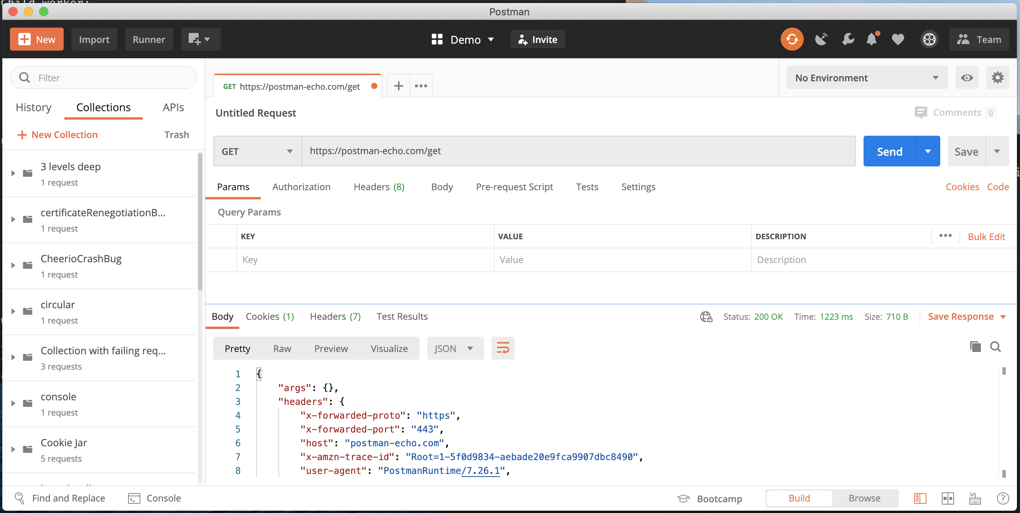Viewport: 1020px width, 513px height.
Task: Open the No Environment dropdown
Action: click(866, 77)
